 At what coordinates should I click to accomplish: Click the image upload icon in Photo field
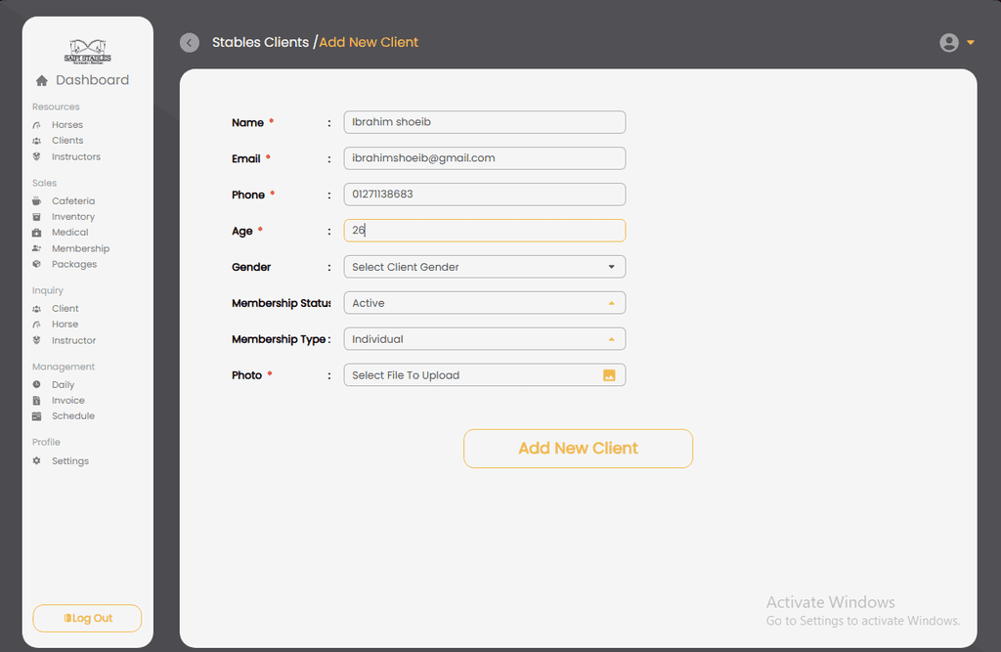click(609, 375)
